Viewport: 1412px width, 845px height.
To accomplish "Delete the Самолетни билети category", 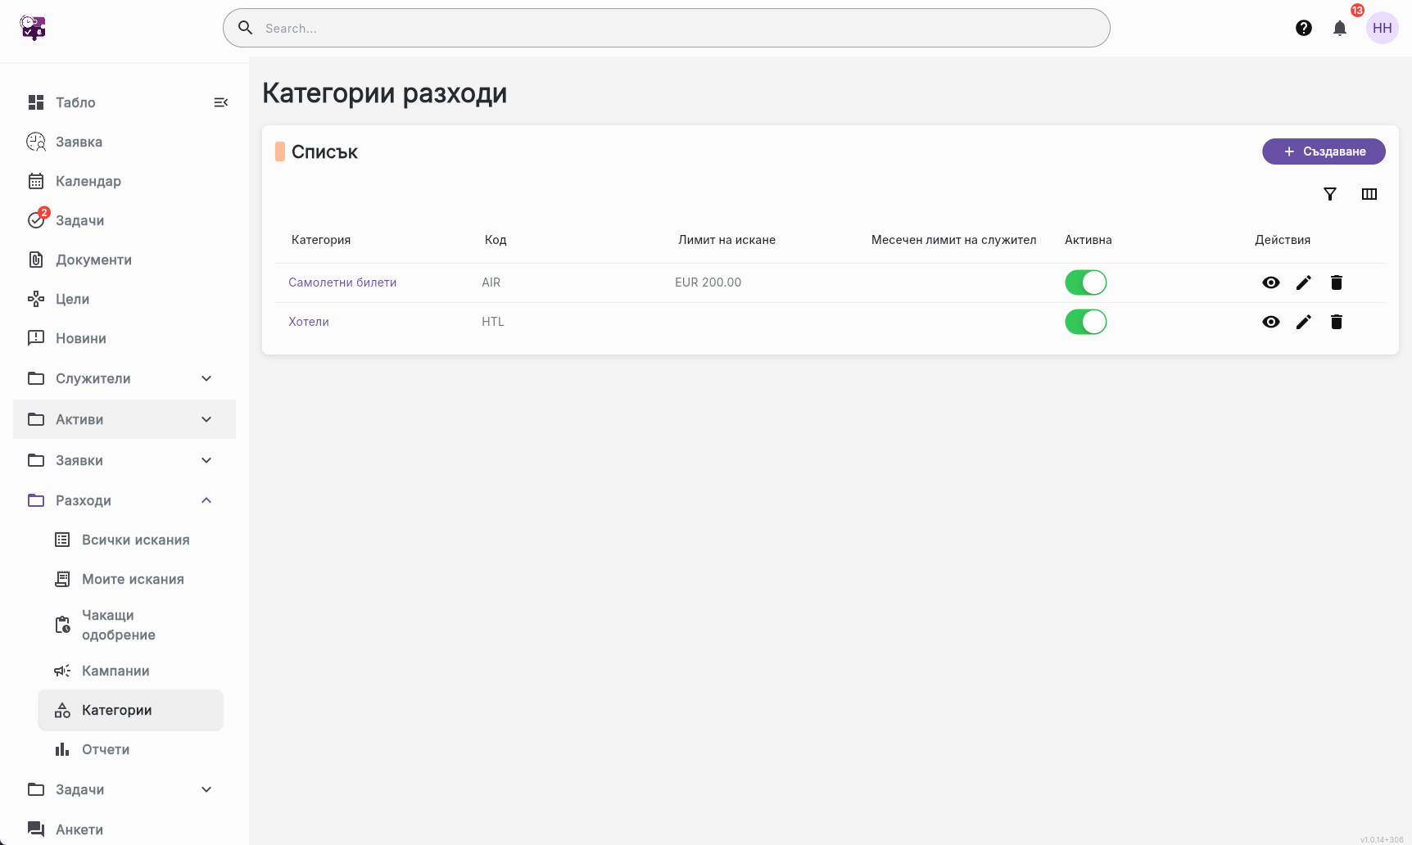I will click(x=1337, y=282).
